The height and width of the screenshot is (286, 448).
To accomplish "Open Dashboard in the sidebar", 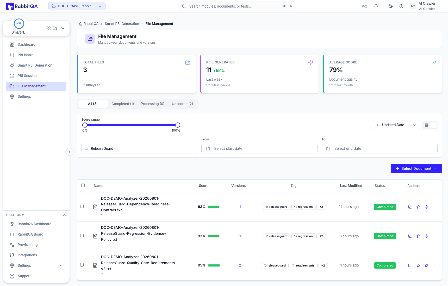I will 36,45.
